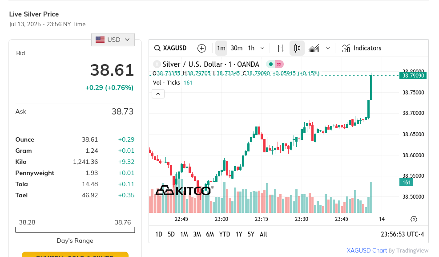Click the Silver / U.S. Dollar title
439x257 pixels.
(211, 65)
